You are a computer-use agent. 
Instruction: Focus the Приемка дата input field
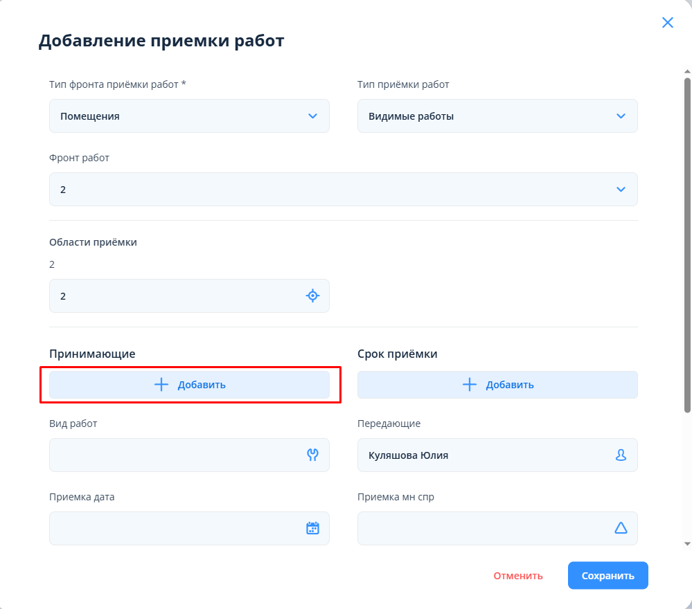[173, 528]
